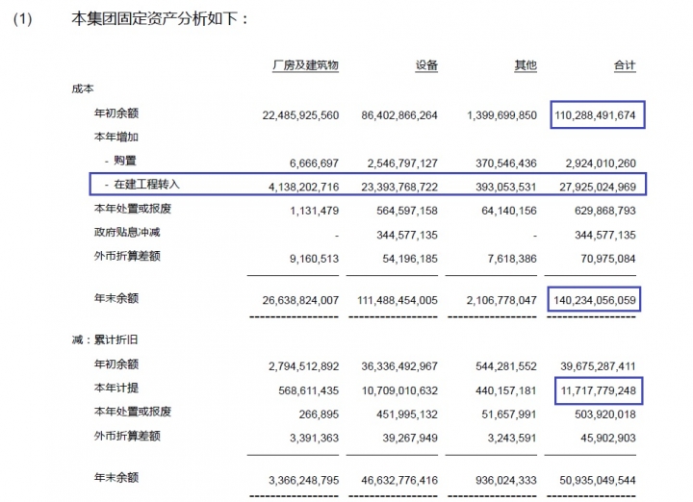Click the value 10,709,010,632

pyautogui.click(x=400, y=390)
